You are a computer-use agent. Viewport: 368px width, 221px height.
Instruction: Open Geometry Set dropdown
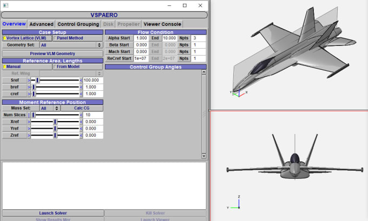[x=71, y=45]
